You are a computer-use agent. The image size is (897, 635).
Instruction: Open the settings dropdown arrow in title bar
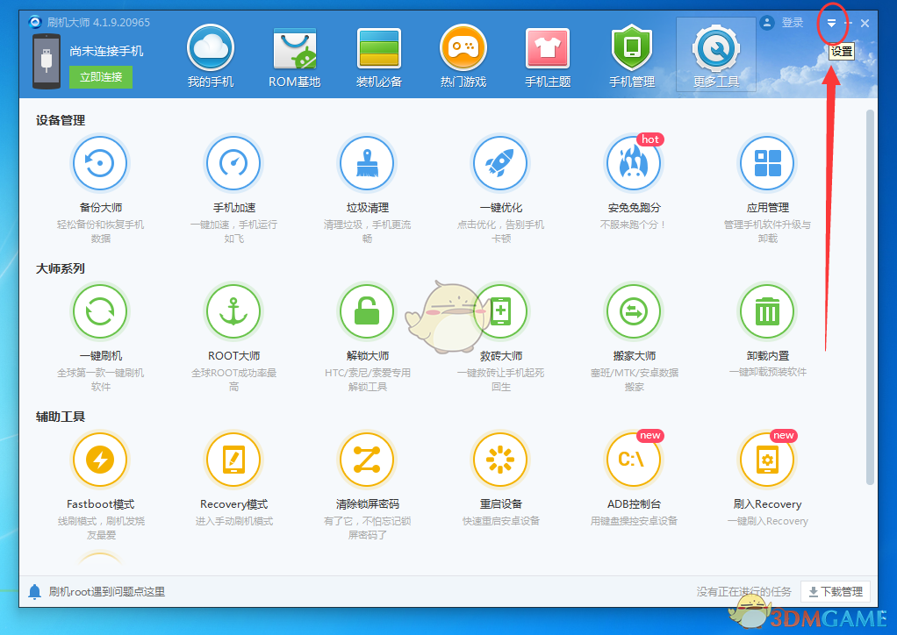pyautogui.click(x=831, y=24)
